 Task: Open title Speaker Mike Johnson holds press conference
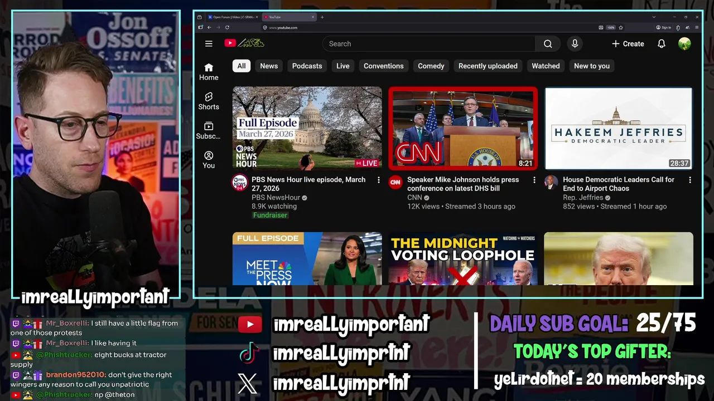pyautogui.click(x=463, y=184)
